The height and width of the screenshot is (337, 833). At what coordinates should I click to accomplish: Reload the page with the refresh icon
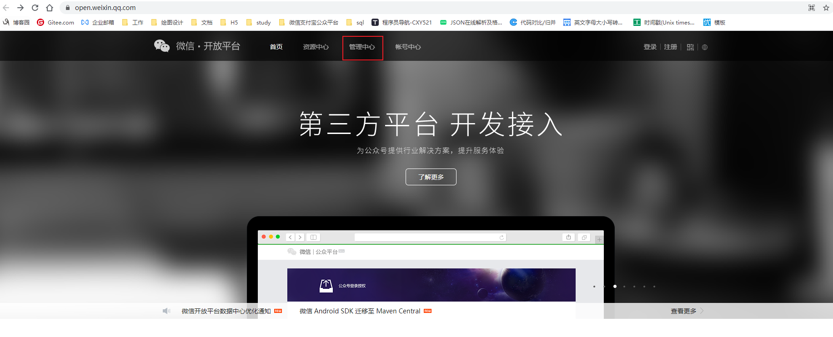[x=35, y=8]
